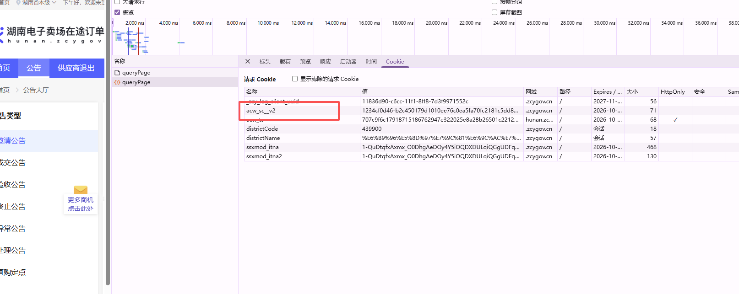Image resolution: width=739 pixels, height=294 pixels.
Task: Click the HttpOnly column header
Action: [x=675, y=92]
